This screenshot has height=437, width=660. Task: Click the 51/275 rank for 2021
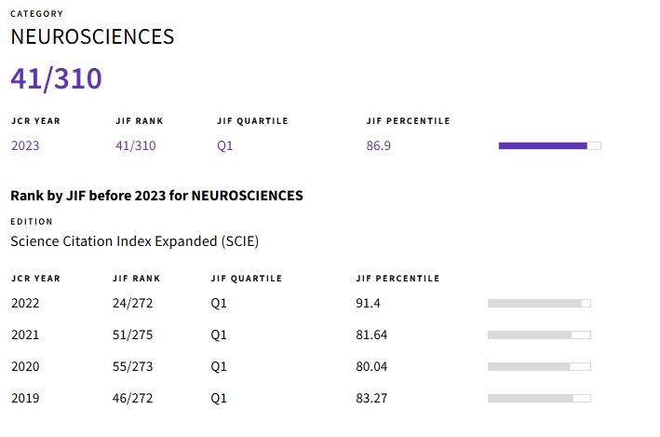click(x=132, y=335)
